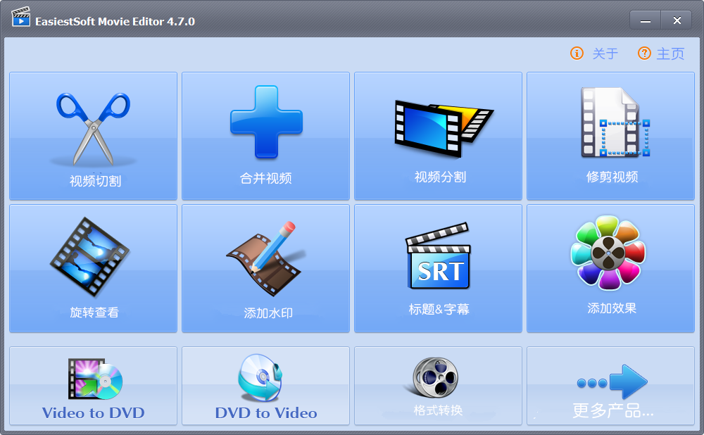The height and width of the screenshot is (435, 704).
Task: Click the blue plus merge video icon
Action: coord(266,122)
